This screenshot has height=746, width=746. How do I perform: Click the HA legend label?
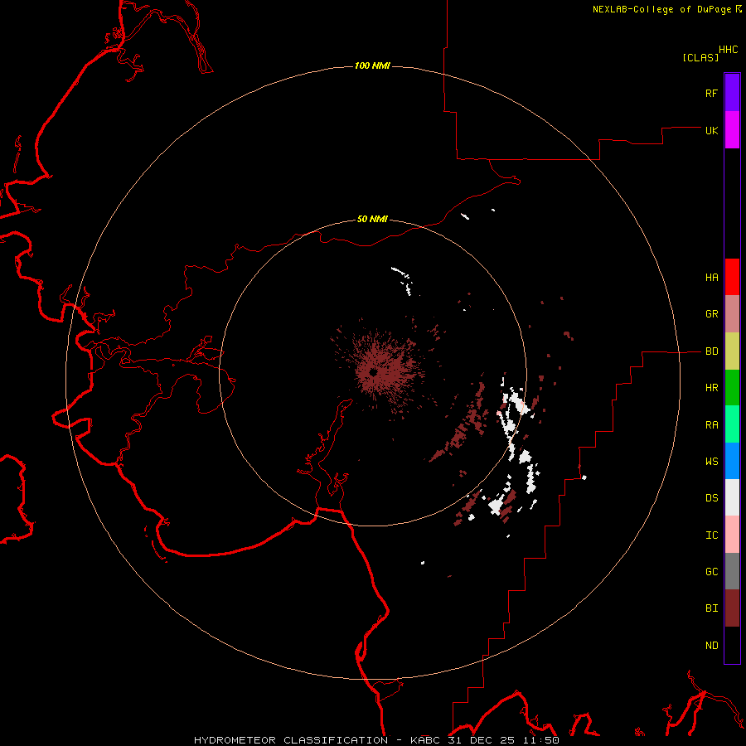(711, 278)
